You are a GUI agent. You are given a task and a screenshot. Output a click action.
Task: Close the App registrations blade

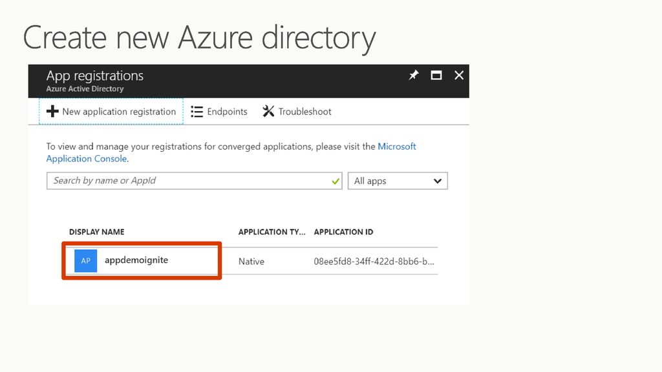click(x=459, y=75)
